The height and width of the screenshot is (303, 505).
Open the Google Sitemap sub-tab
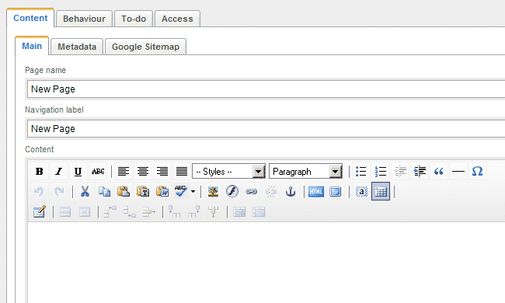tap(145, 47)
